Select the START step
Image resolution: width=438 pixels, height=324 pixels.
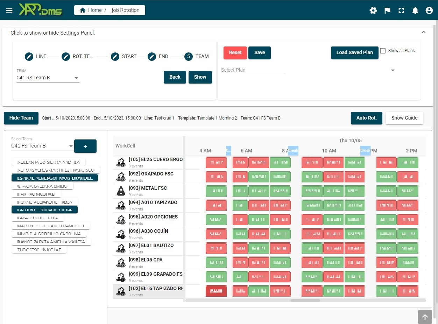click(124, 56)
